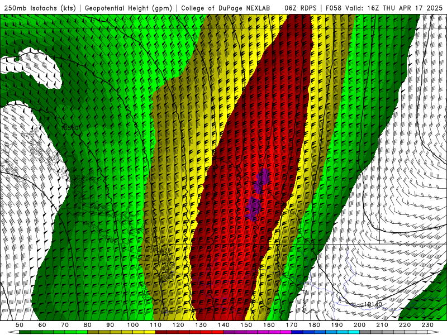
Task: Click the legend value '230'
Action: (x=428, y=325)
